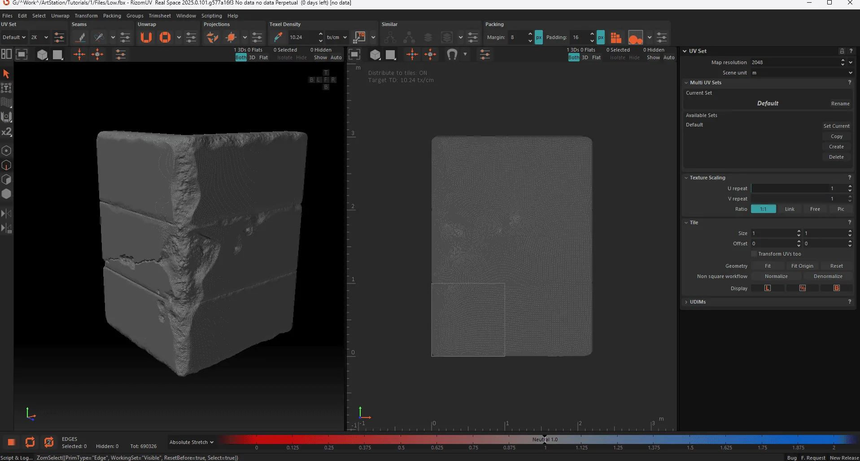Open the Unwrap menu
This screenshot has height=461, width=860.
[60, 16]
